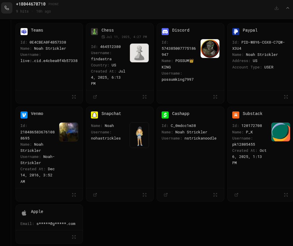Click the phone icon beside number
The image size is (293, 246).
click(7, 8)
